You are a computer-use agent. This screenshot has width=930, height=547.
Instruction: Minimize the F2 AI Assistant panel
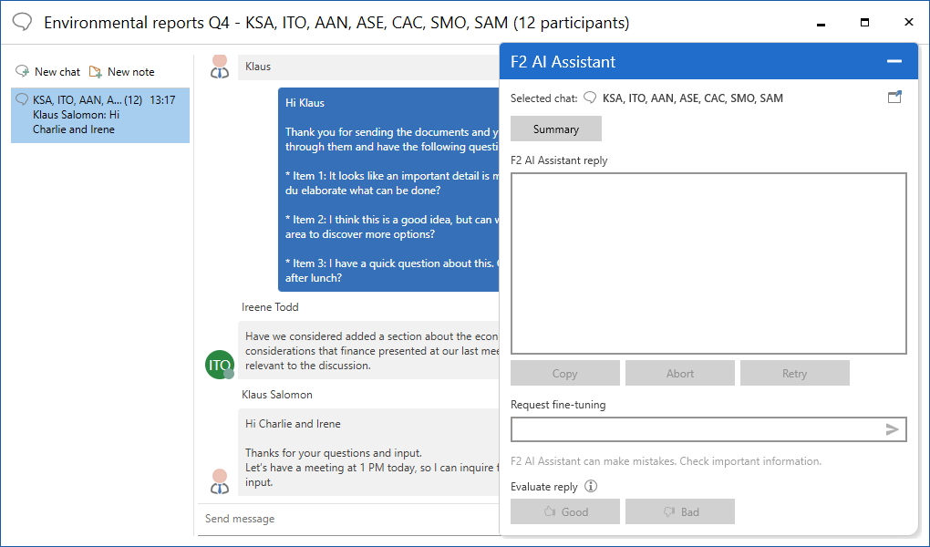point(894,61)
